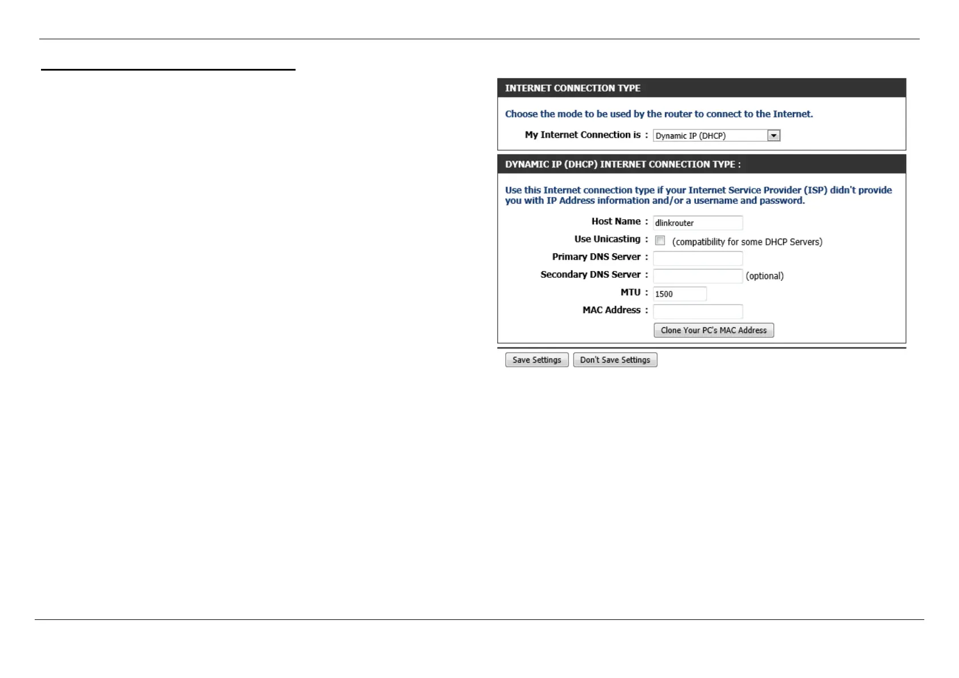Click the Don't Save Settings button
This screenshot has height=678, width=959.
pos(615,360)
